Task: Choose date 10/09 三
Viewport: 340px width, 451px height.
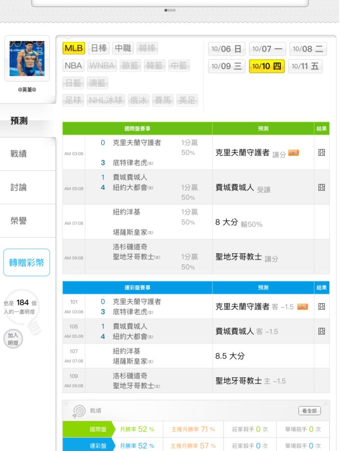Action: point(227,66)
